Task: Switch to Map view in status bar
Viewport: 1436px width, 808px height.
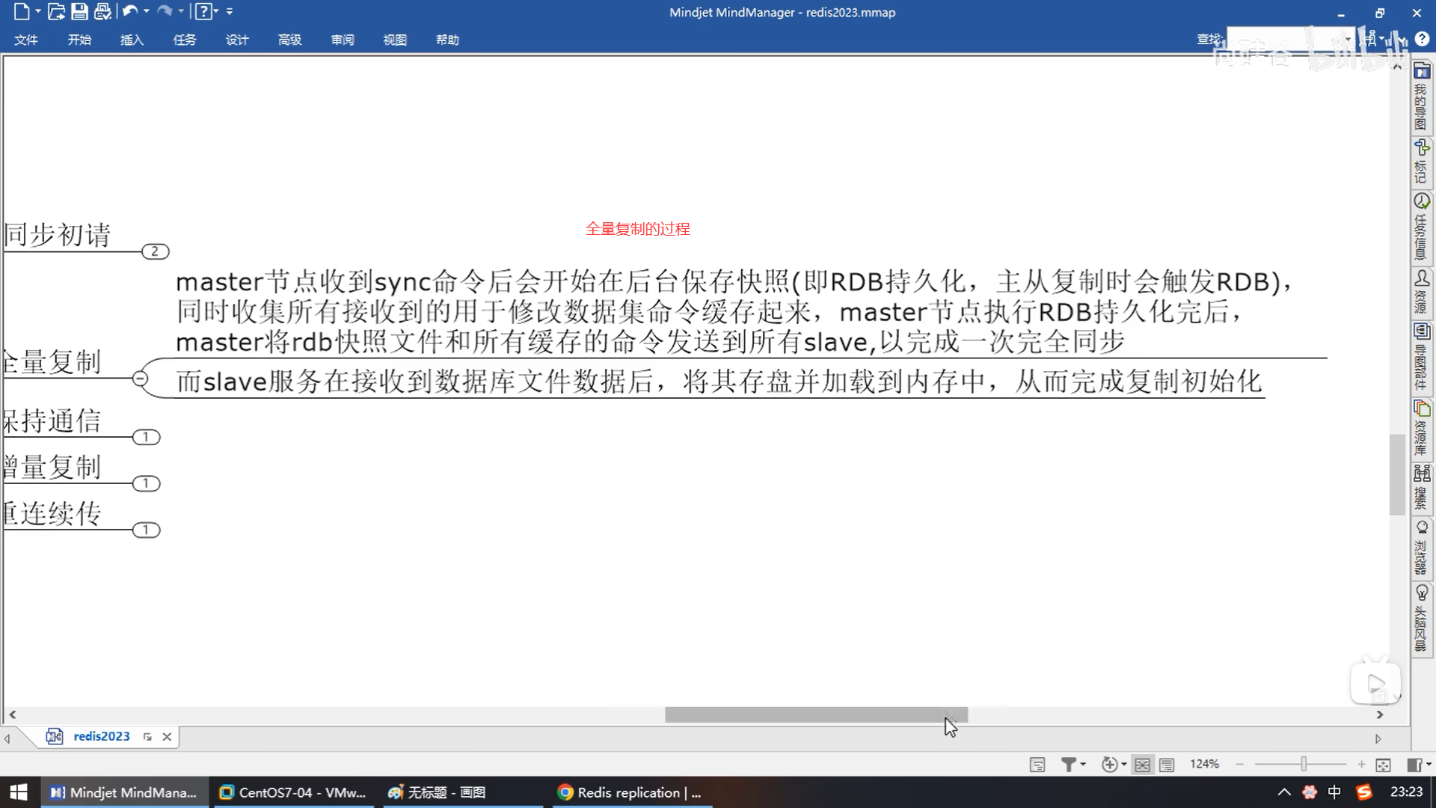Action: point(1142,765)
